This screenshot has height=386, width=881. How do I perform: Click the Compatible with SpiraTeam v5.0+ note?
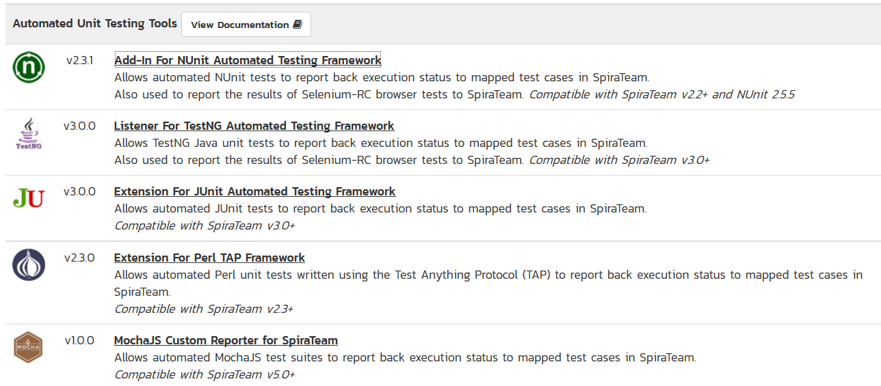click(x=205, y=374)
